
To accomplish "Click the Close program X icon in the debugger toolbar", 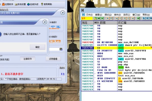I will [102, 18].
